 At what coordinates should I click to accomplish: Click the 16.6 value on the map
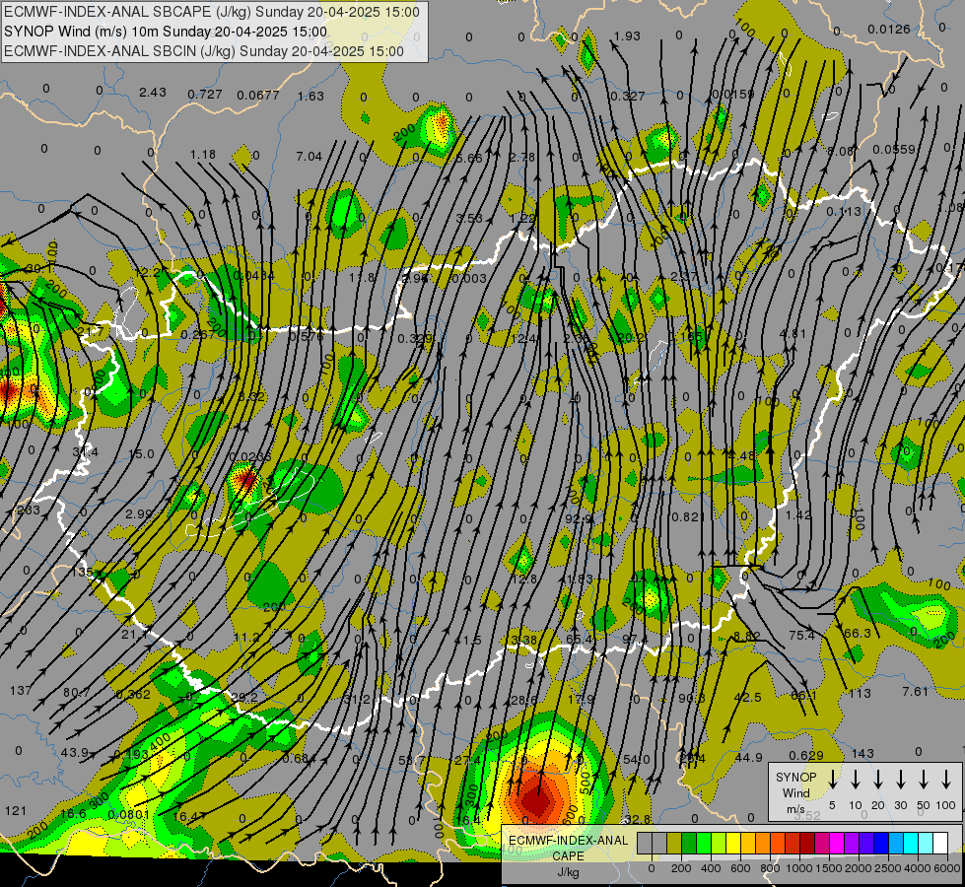pyautogui.click(x=73, y=814)
